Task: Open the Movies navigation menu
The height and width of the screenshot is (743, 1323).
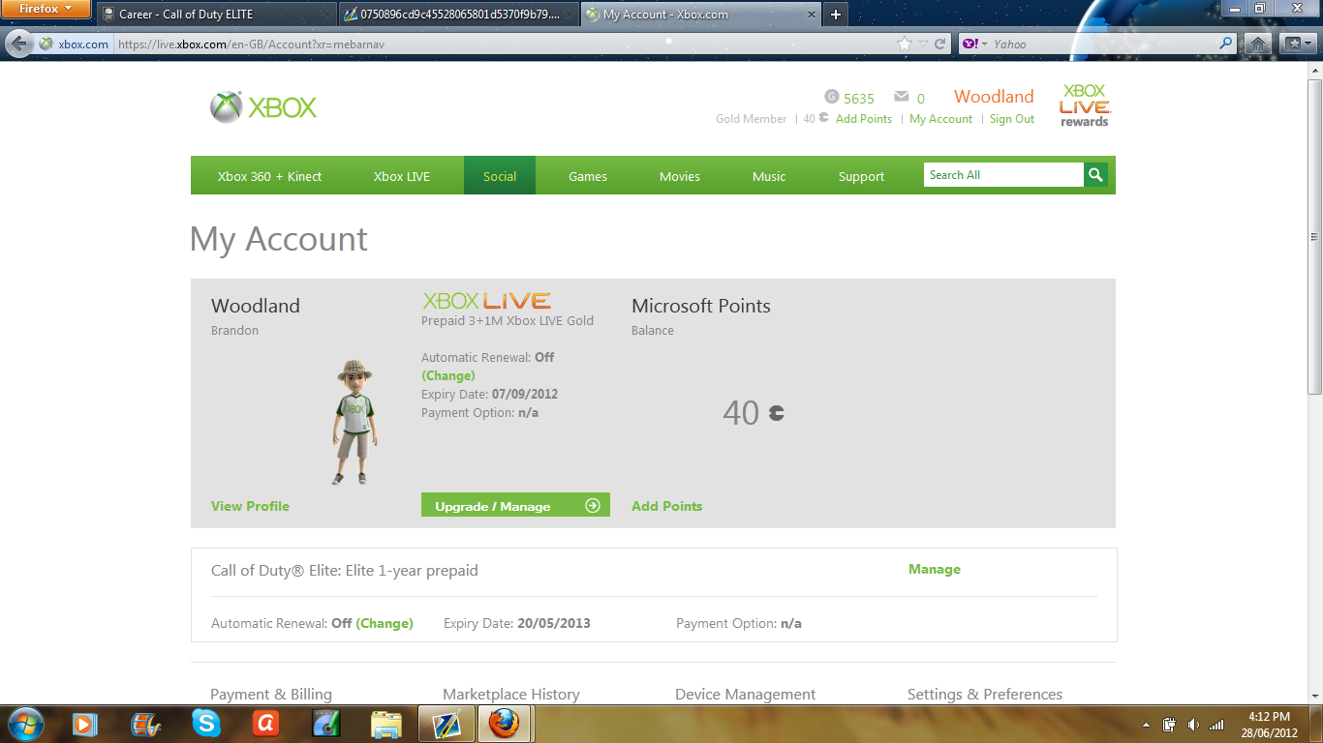Action: click(x=680, y=176)
